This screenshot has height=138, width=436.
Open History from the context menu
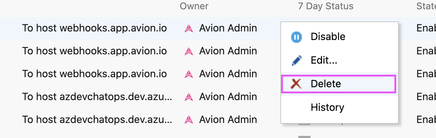pyautogui.click(x=339, y=107)
